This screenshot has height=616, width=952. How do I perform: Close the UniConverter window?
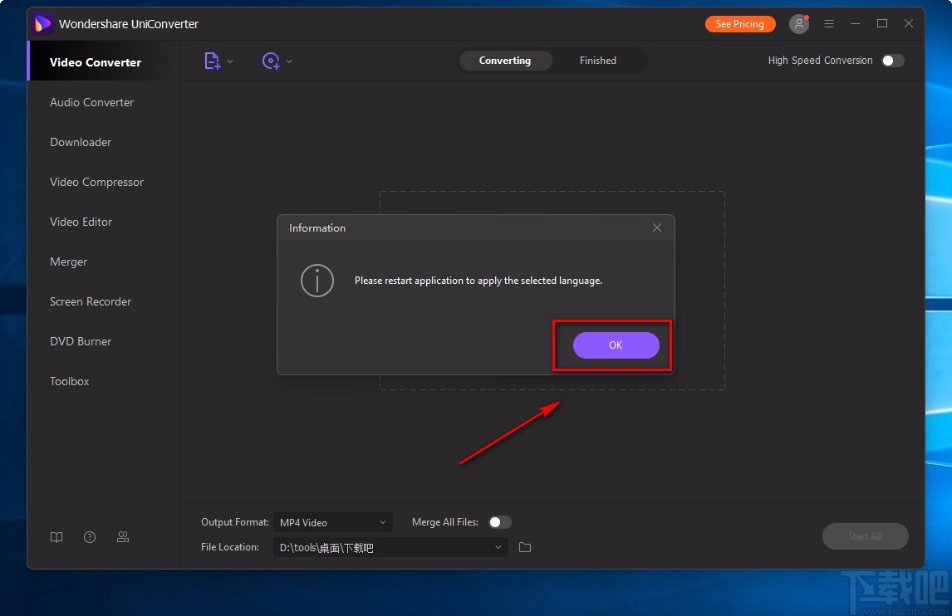pos(909,24)
